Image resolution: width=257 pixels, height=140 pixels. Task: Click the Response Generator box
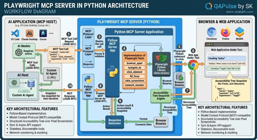point(114,122)
